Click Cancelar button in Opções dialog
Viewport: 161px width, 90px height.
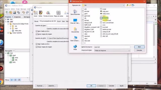tap(111, 86)
